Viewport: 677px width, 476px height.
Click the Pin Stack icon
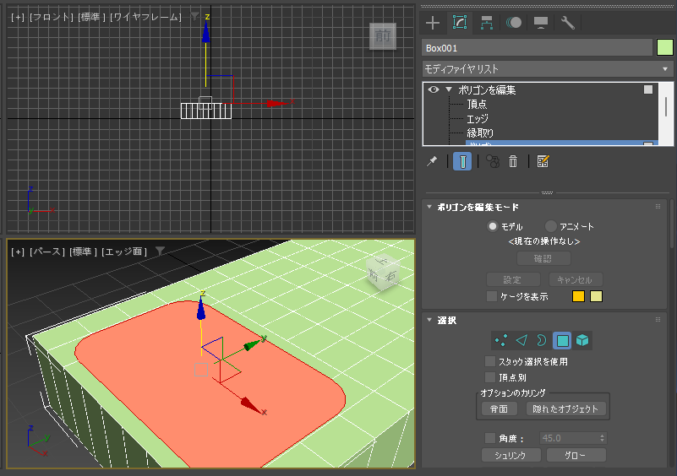tap(432, 162)
